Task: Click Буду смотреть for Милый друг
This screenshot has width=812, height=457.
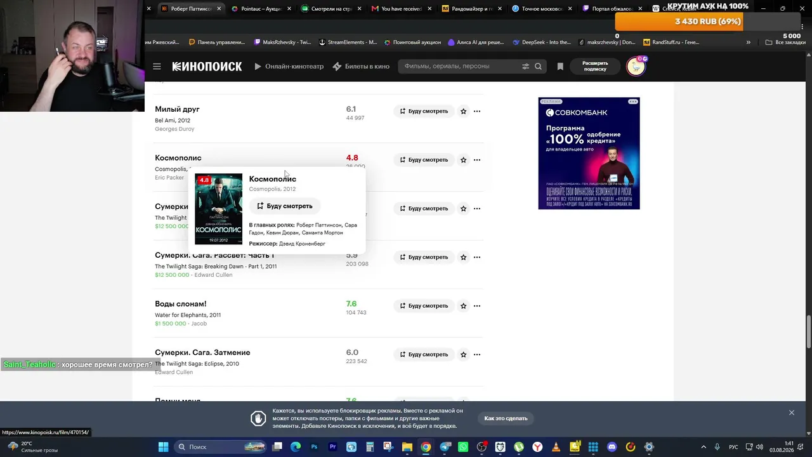Action: pyautogui.click(x=424, y=111)
